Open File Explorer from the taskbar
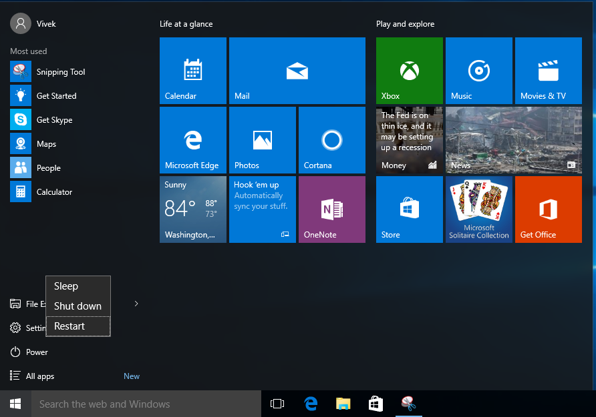 coord(343,404)
